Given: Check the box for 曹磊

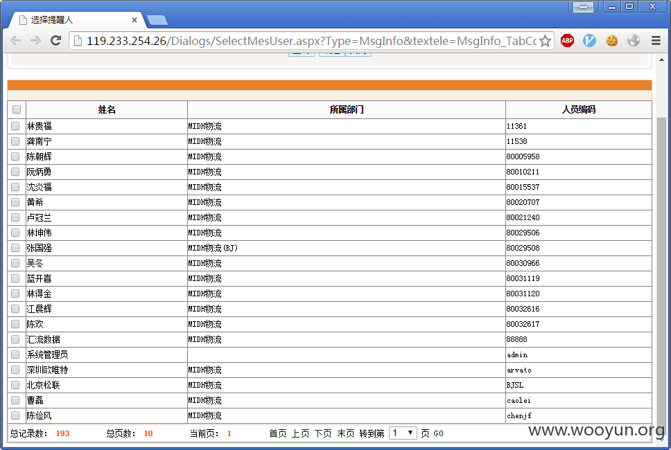Looking at the screenshot, I should point(15,400).
